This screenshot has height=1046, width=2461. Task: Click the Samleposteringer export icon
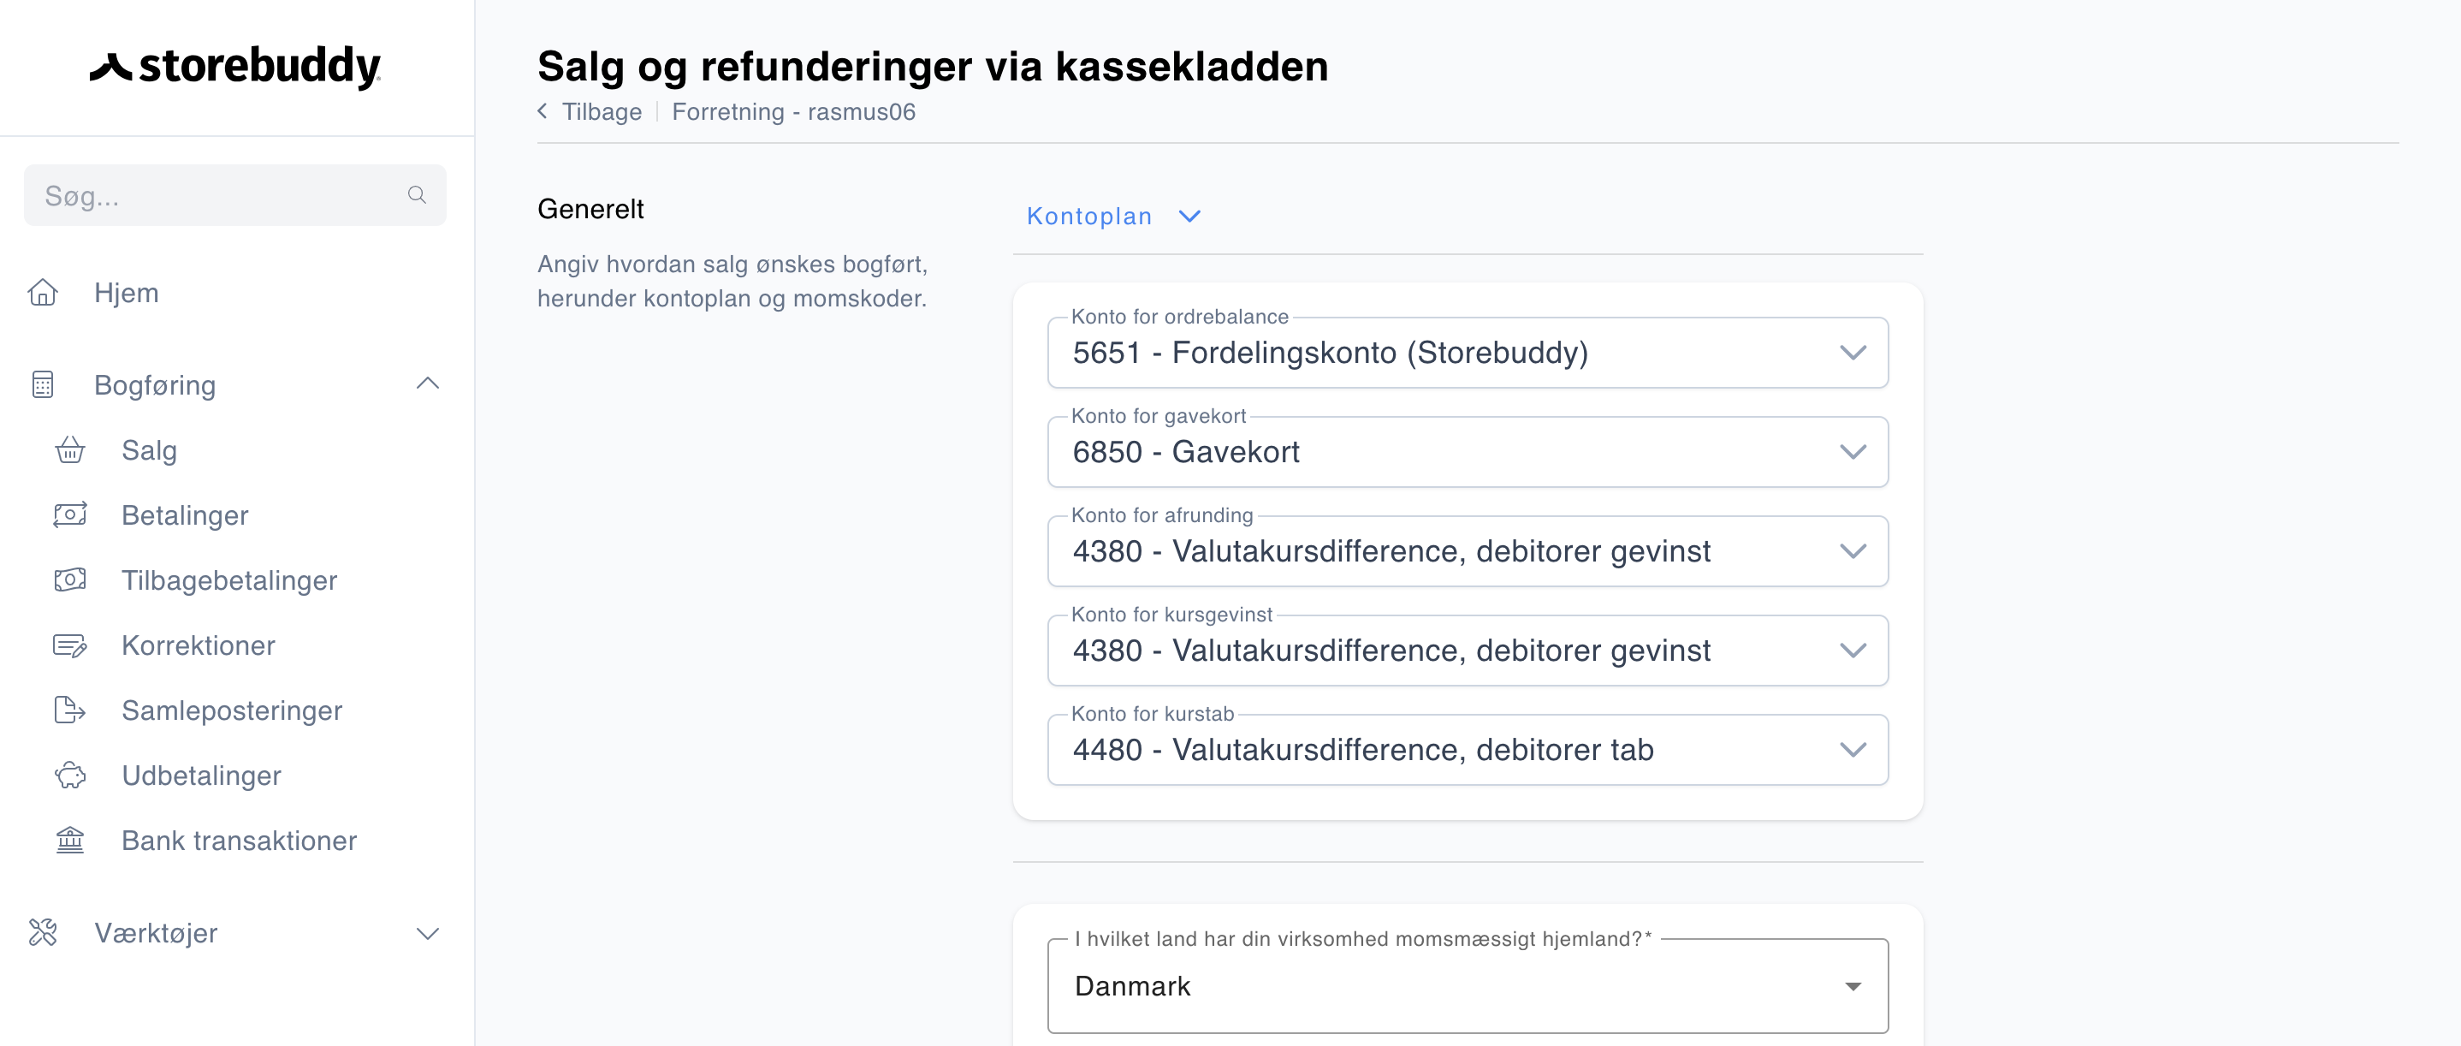(x=70, y=710)
